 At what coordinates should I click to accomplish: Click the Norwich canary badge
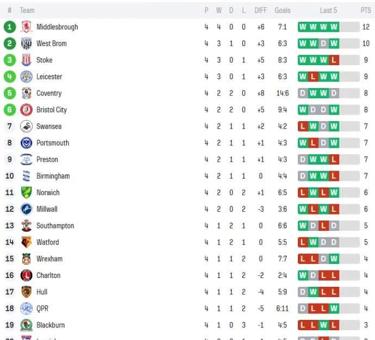[26, 193]
